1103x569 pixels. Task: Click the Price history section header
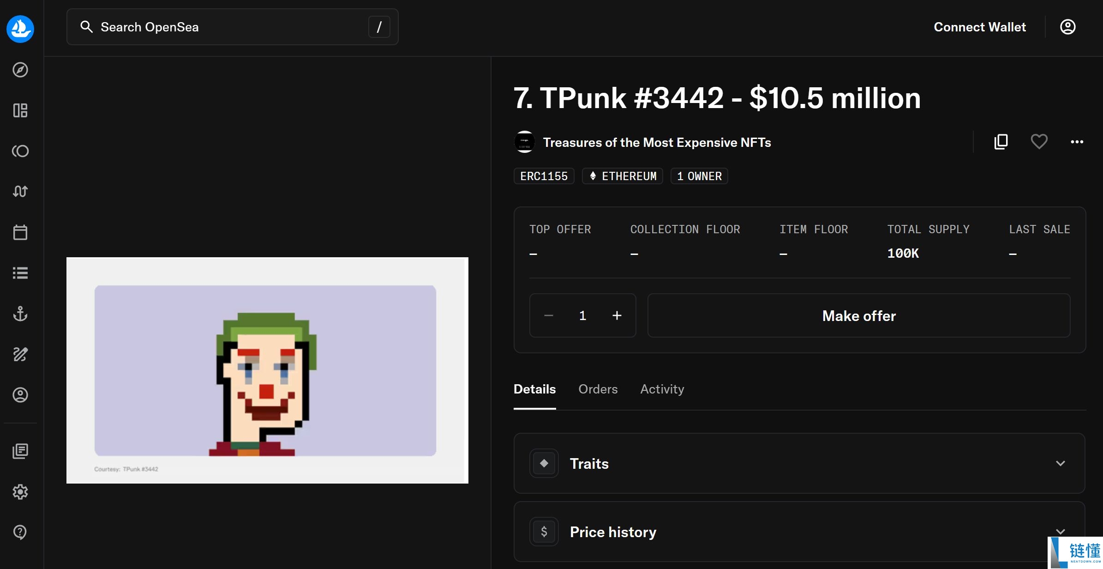[799, 532]
